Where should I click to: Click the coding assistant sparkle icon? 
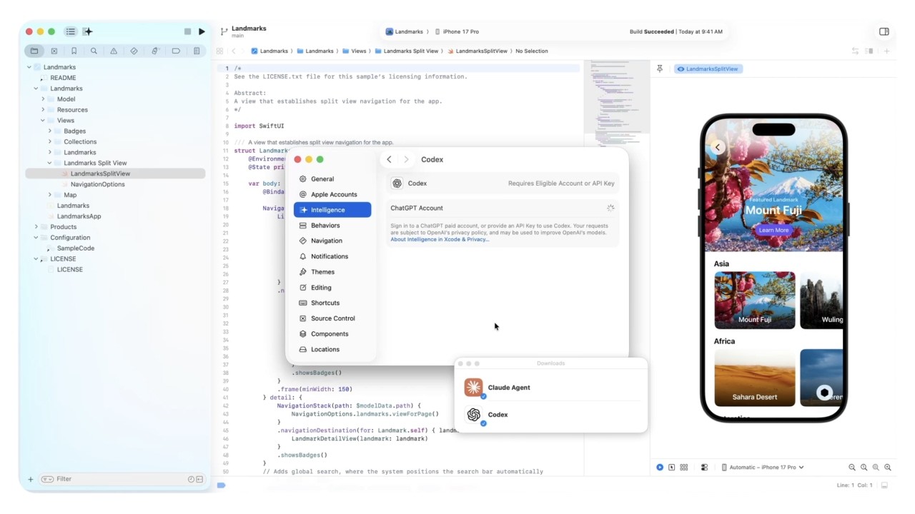87,31
